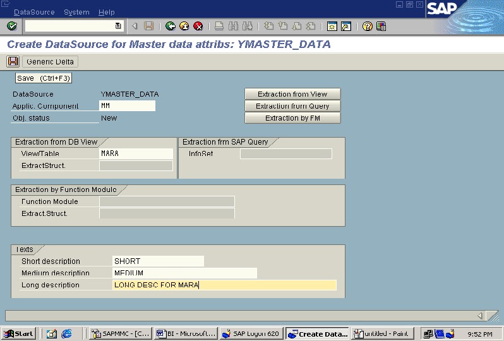Open the DataSource menu
The image size is (504, 341).
tap(34, 12)
